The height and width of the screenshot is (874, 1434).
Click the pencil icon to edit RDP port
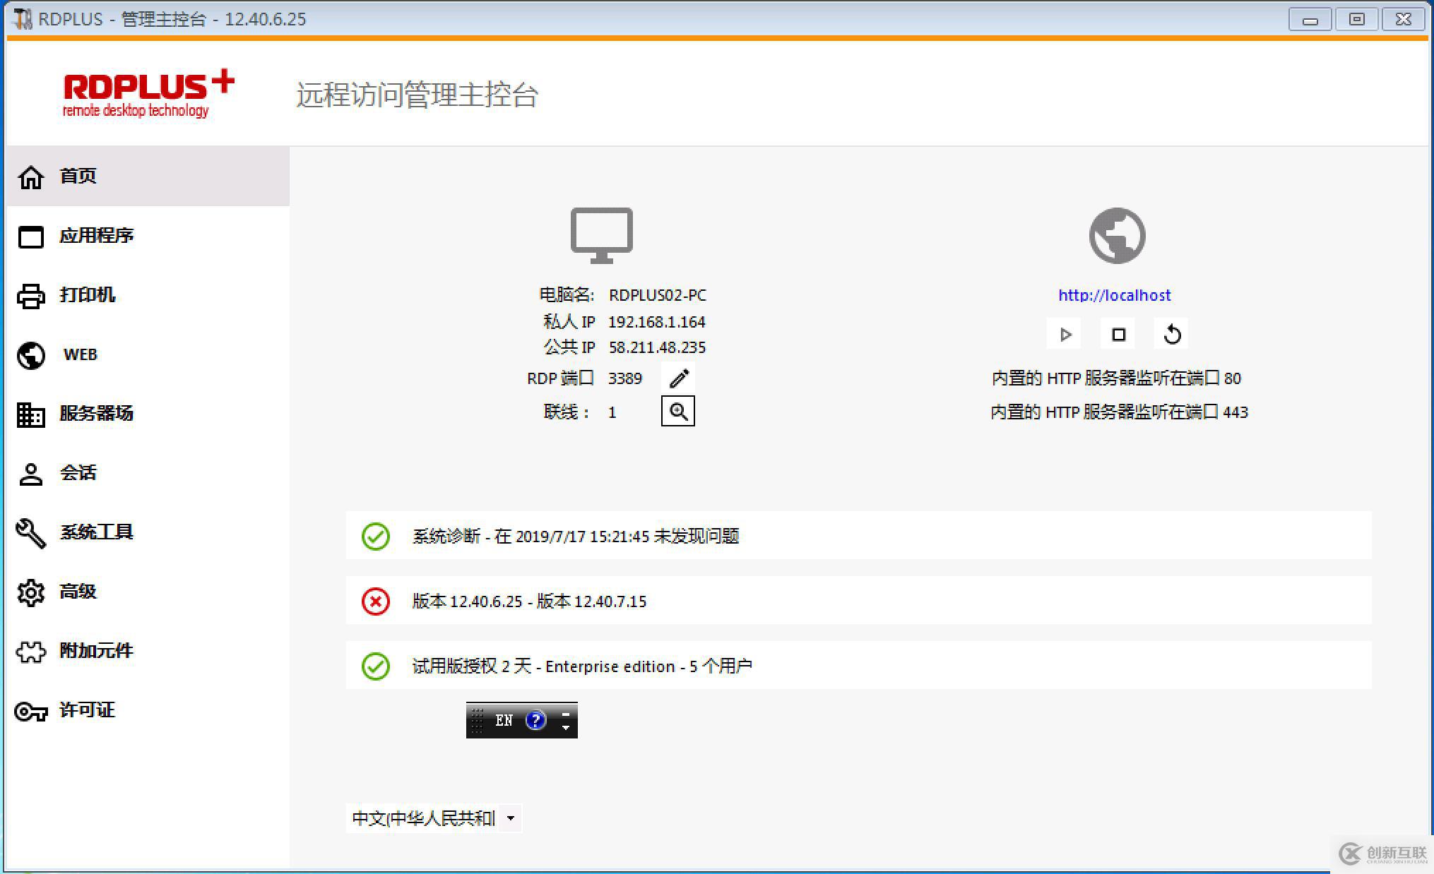[x=678, y=378]
